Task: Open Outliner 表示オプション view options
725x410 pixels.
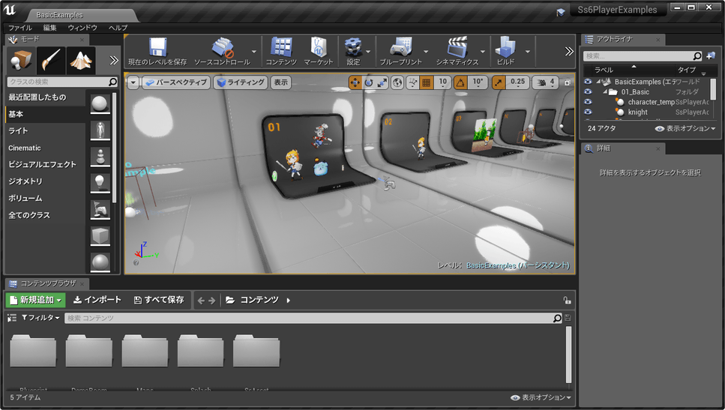Action: (x=685, y=128)
